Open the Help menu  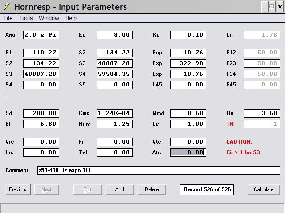71,18
